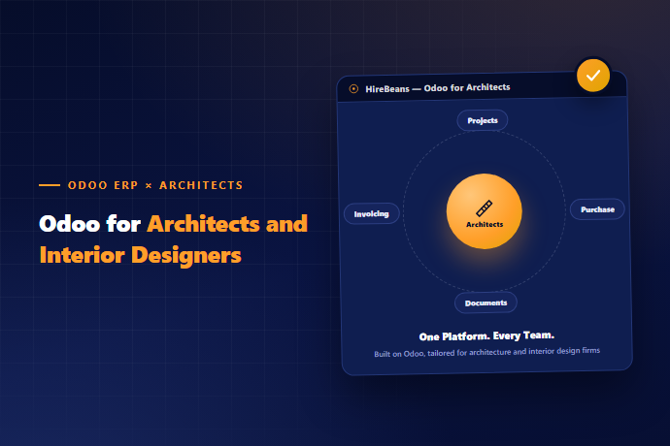Click the 'Built on Odoo, tailored for architecture' text
The image size is (670, 446).
click(442, 353)
